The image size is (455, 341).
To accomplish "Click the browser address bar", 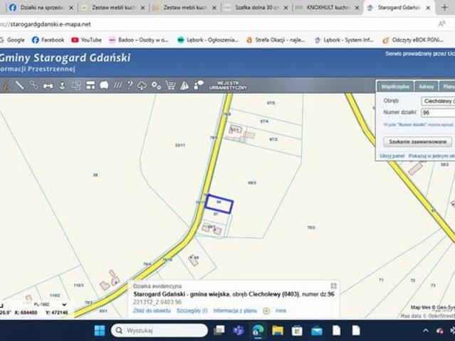I will tap(218, 24).
